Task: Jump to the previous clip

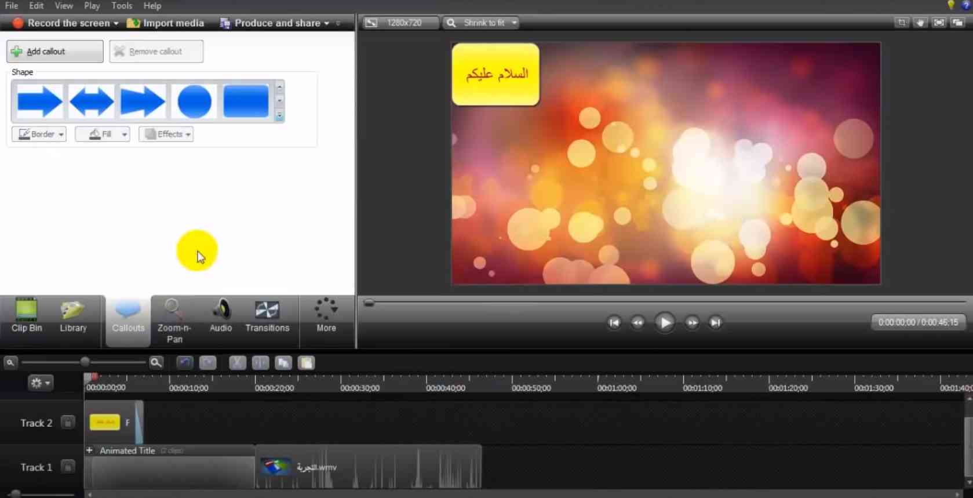Action: pos(614,322)
